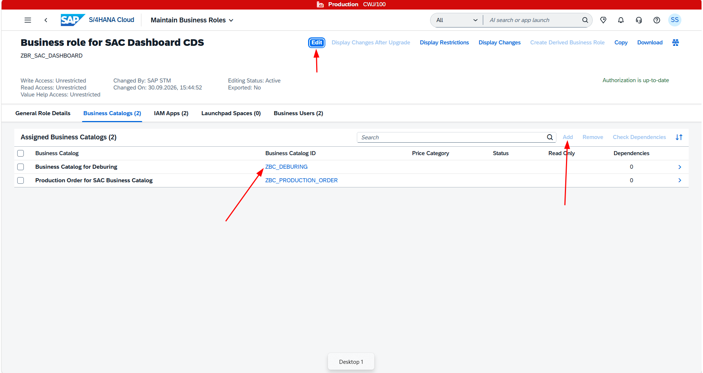Click the Dependencies column header
This screenshot has height=373, width=703.
631,153
